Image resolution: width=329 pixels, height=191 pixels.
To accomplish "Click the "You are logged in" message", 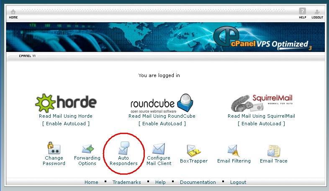I will (x=159, y=75).
